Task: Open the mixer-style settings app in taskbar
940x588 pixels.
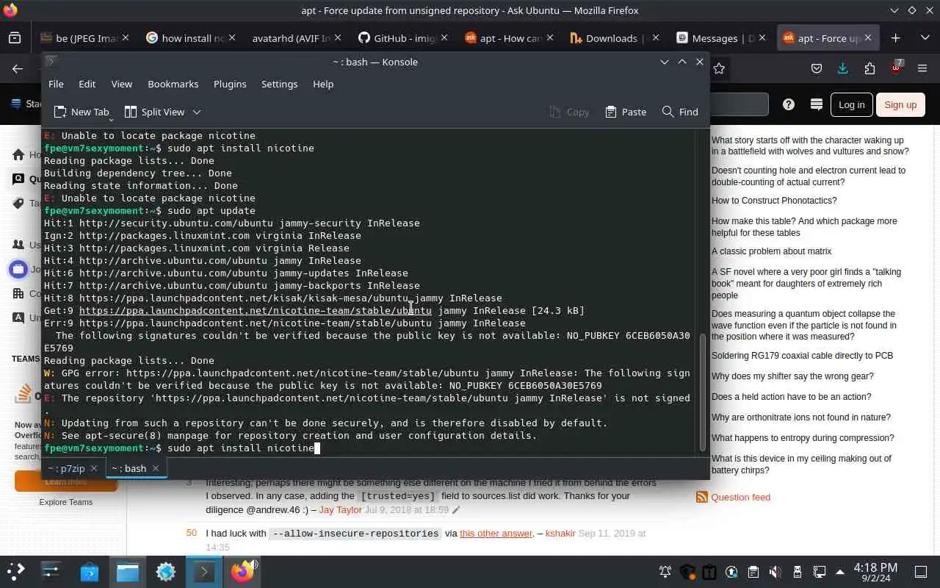Action: pos(51,571)
